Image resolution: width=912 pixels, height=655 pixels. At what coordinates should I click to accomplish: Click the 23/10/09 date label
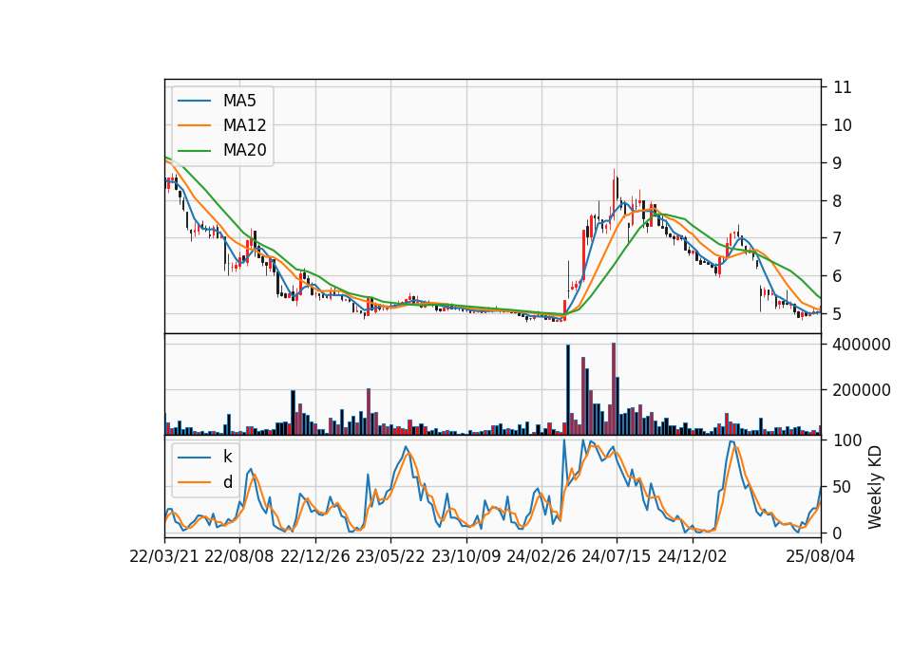465,556
